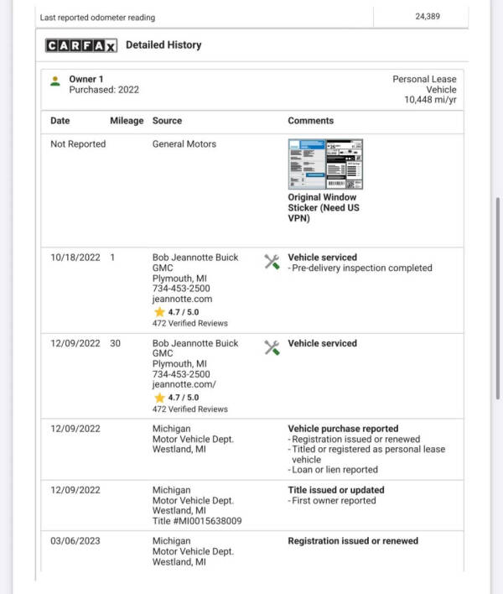
Task: Click the star rating icon in 10/18/2022 entry
Action: (158, 311)
